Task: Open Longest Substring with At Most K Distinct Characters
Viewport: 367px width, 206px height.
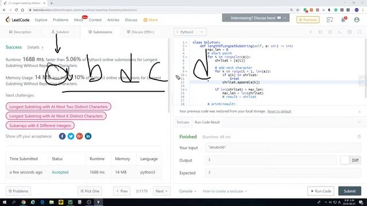Action: tap(56, 116)
